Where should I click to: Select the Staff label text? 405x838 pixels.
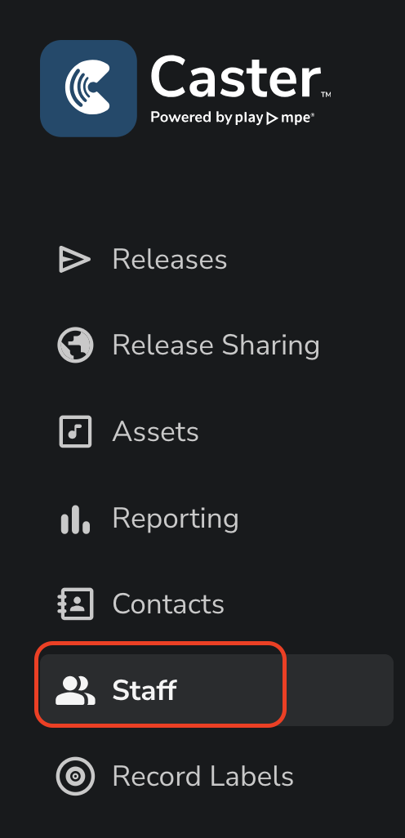coord(145,690)
